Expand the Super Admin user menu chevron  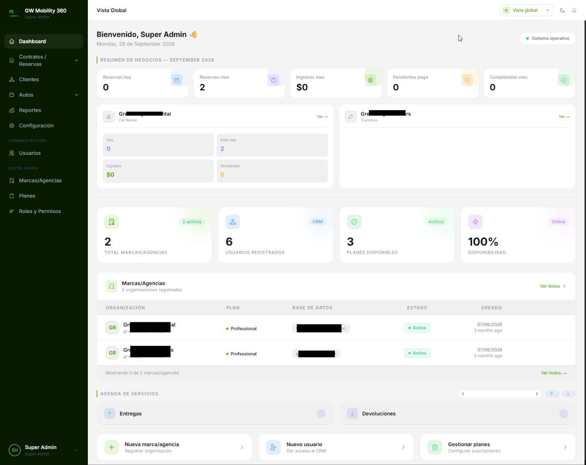76,450
